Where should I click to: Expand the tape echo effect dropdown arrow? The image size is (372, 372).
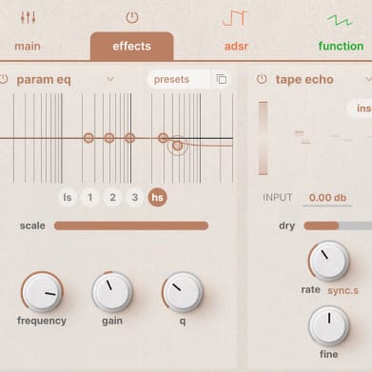[x=368, y=79]
